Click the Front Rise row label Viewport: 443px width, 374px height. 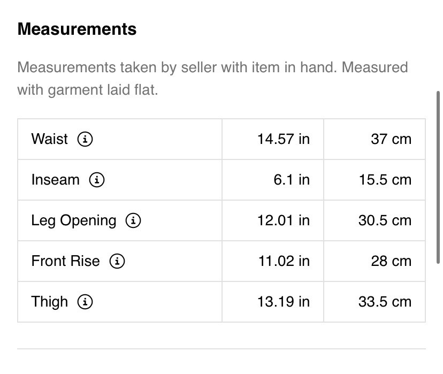[x=66, y=261]
